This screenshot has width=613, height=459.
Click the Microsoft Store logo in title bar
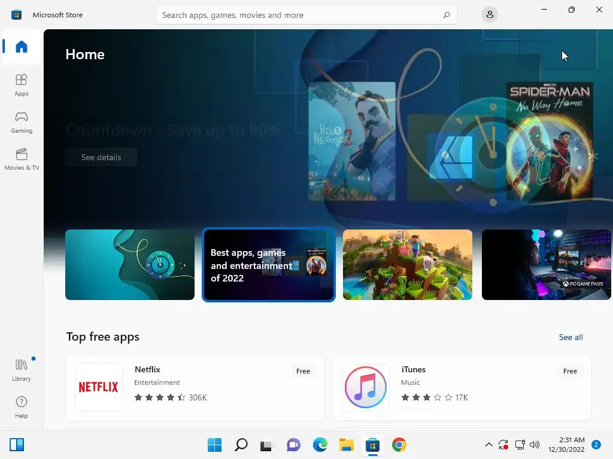point(16,15)
